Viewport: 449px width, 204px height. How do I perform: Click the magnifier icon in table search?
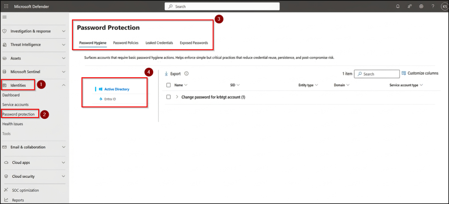click(x=360, y=74)
